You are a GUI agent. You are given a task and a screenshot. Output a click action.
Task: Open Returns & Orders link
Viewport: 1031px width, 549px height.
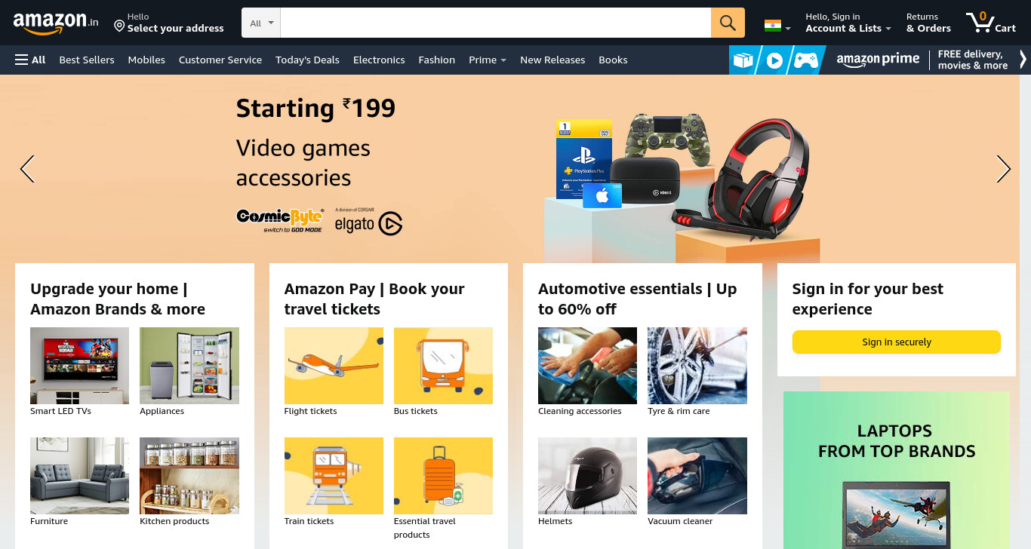[x=928, y=23]
